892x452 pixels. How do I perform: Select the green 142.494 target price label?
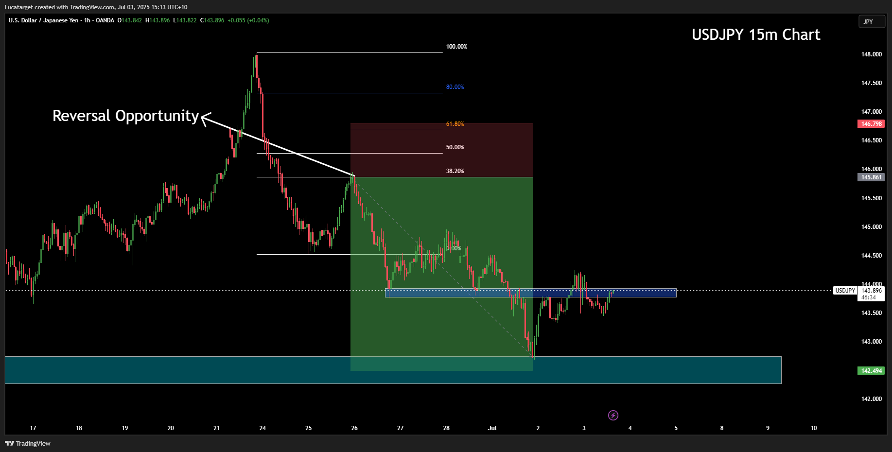tap(871, 371)
